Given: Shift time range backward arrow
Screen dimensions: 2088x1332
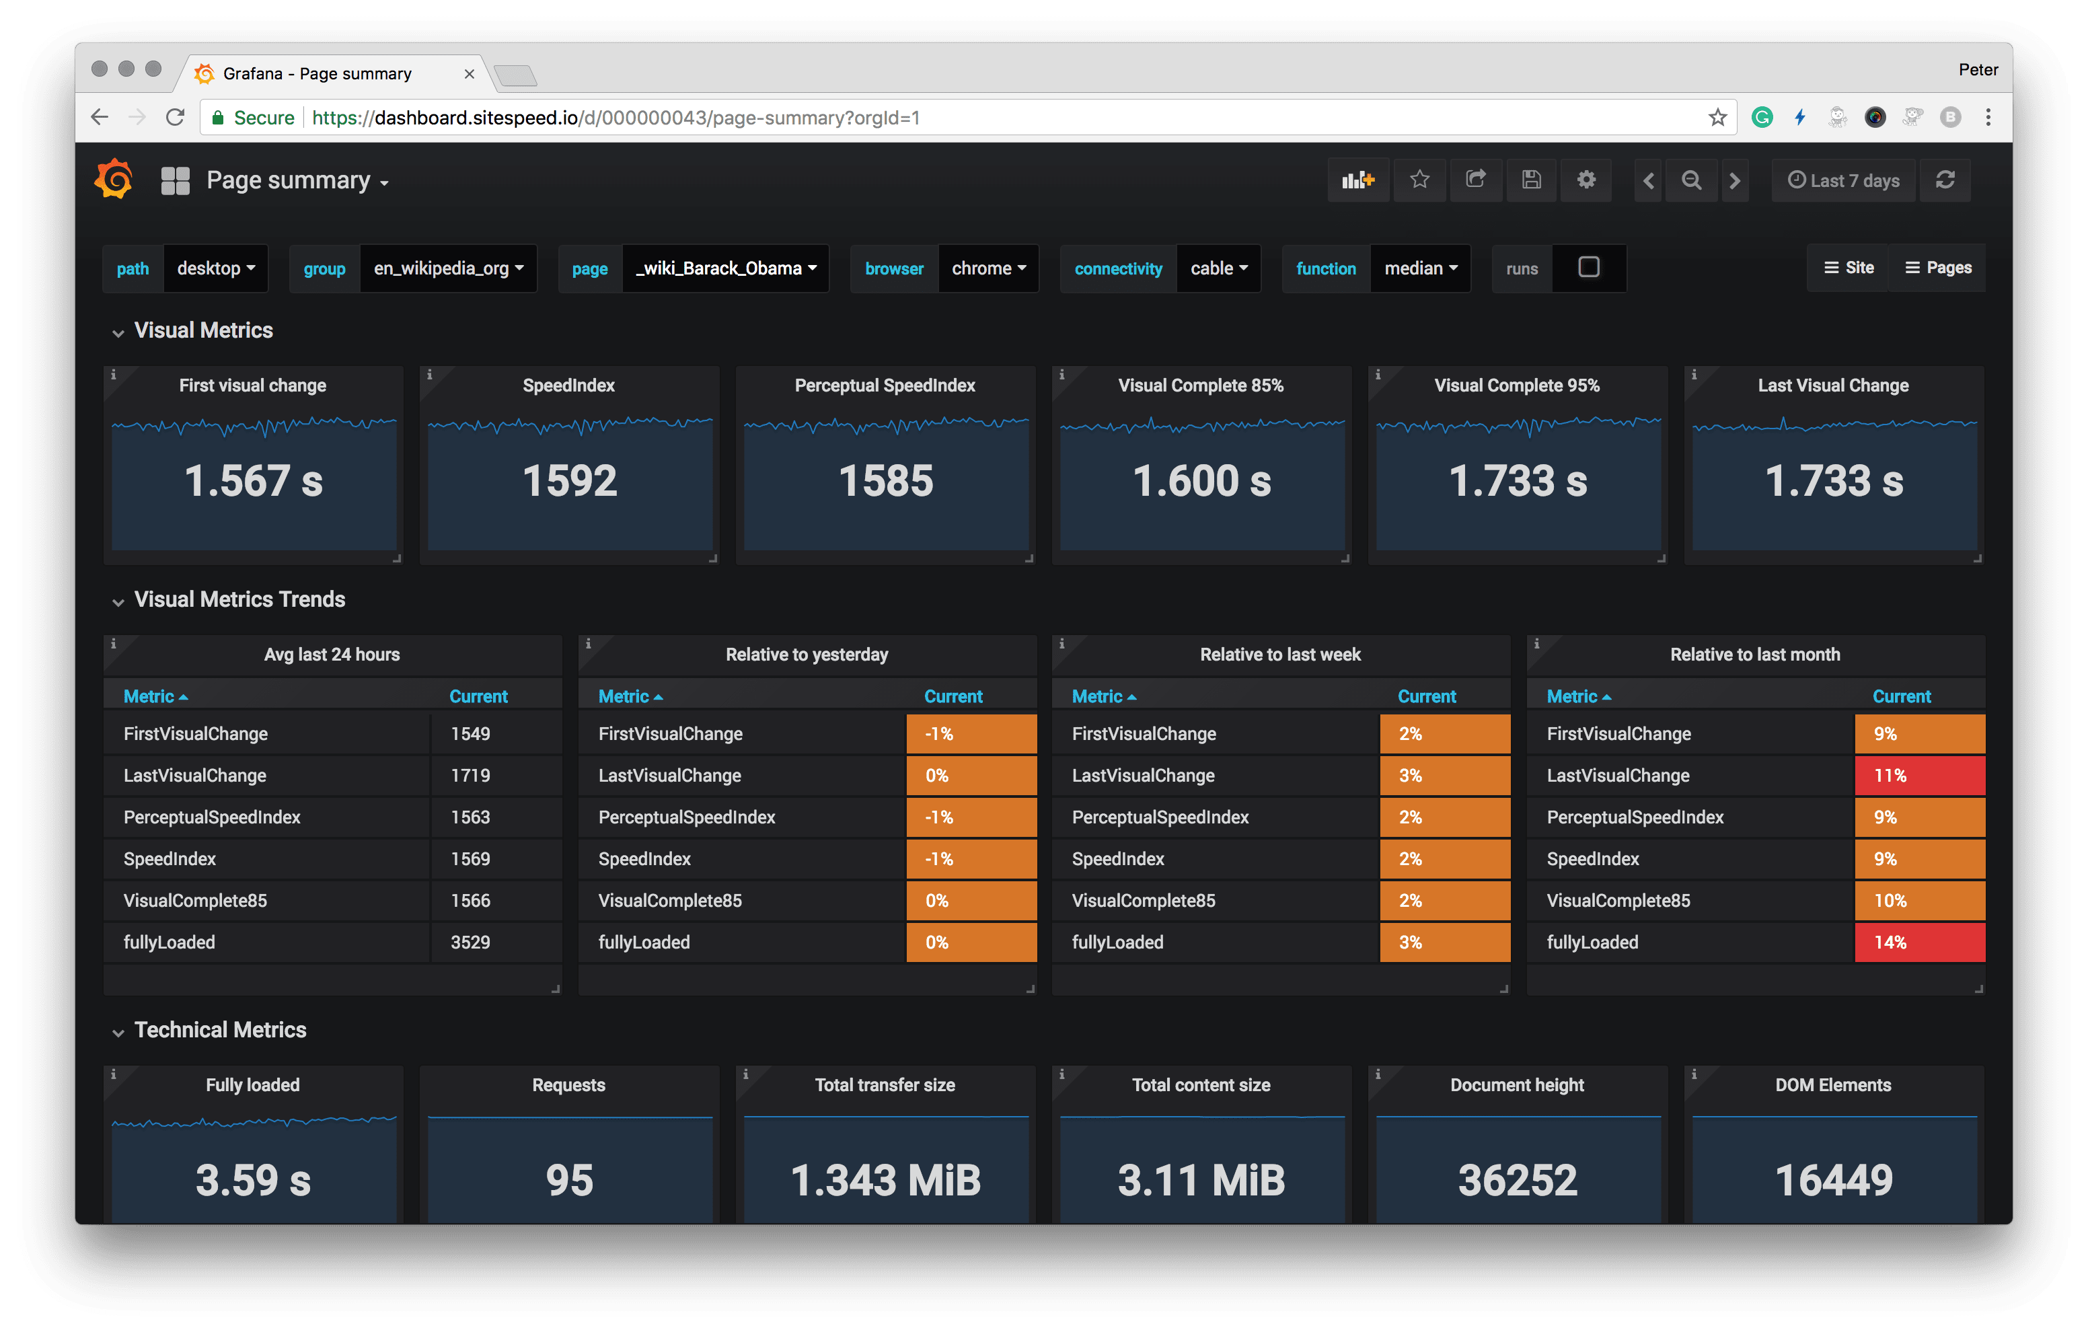Looking at the screenshot, I should click(1648, 180).
